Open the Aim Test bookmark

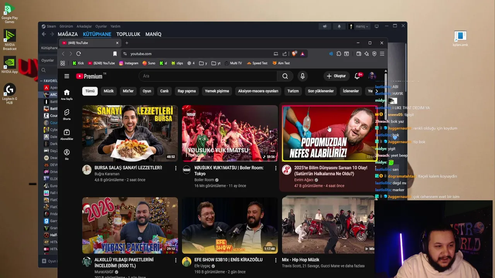pos(281,63)
